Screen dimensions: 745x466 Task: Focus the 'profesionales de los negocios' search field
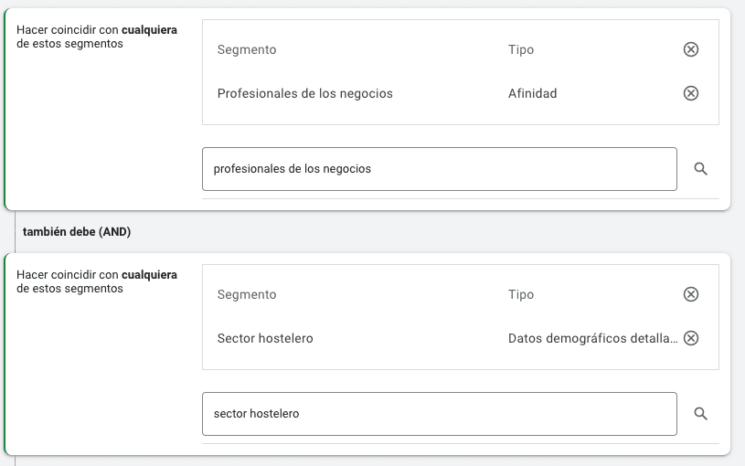pyautogui.click(x=440, y=169)
